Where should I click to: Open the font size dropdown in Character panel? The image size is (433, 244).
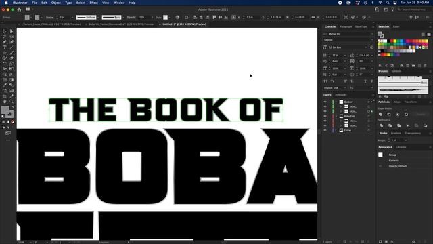click(x=344, y=56)
